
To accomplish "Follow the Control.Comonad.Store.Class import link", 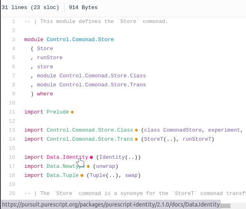I will [90, 130].
